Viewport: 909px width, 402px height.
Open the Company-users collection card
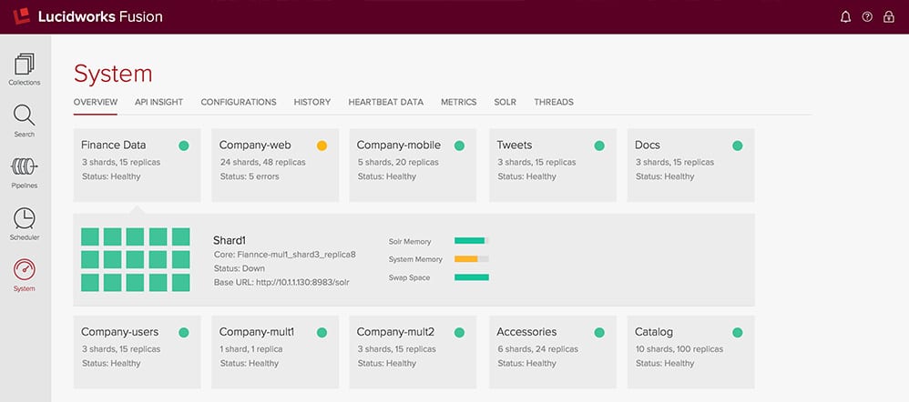137,352
